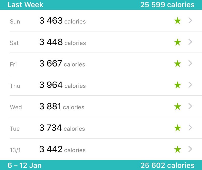
Task: Tap the green star on the Sat row
Action: coord(178,42)
